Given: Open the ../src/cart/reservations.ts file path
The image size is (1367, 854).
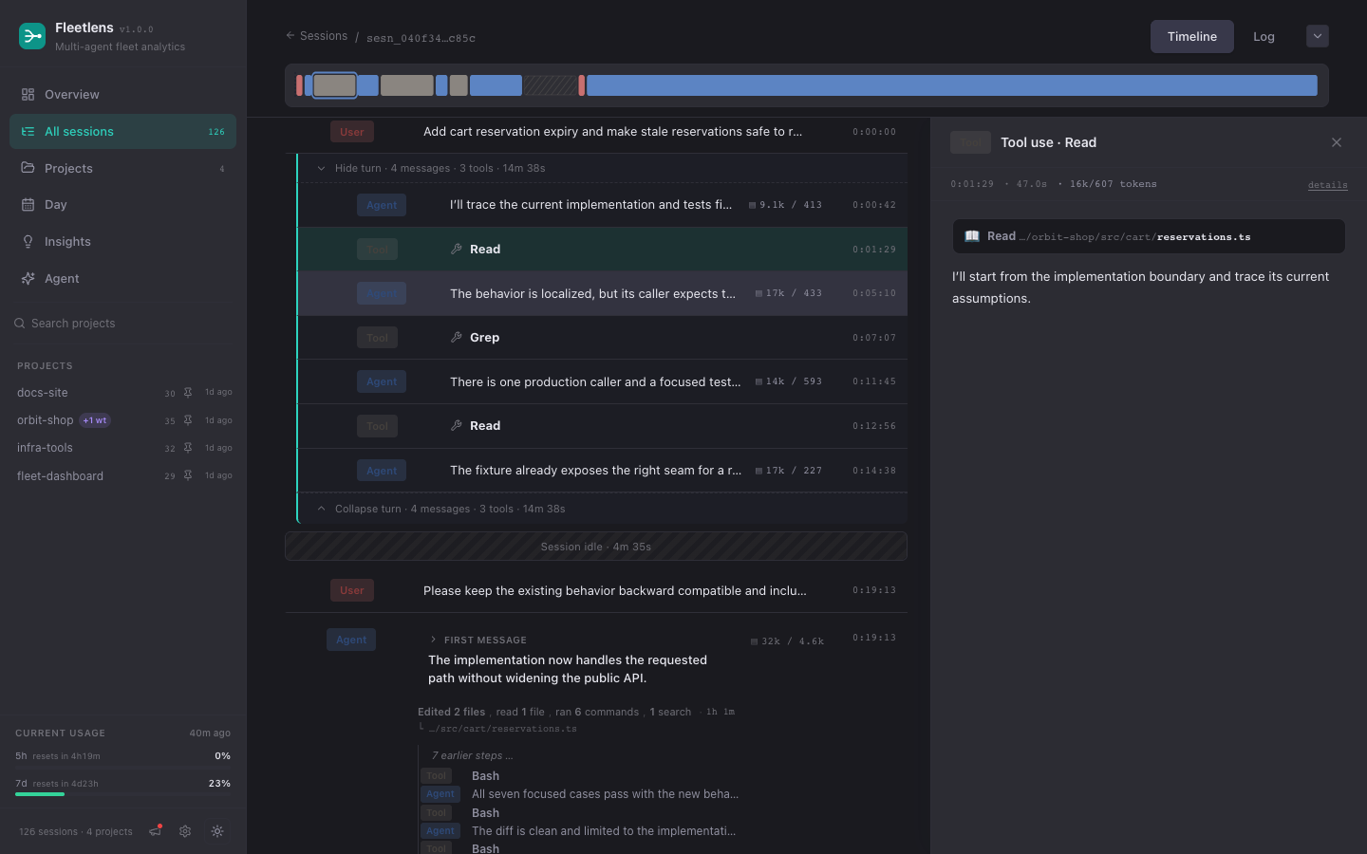Looking at the screenshot, I should [x=502, y=729].
